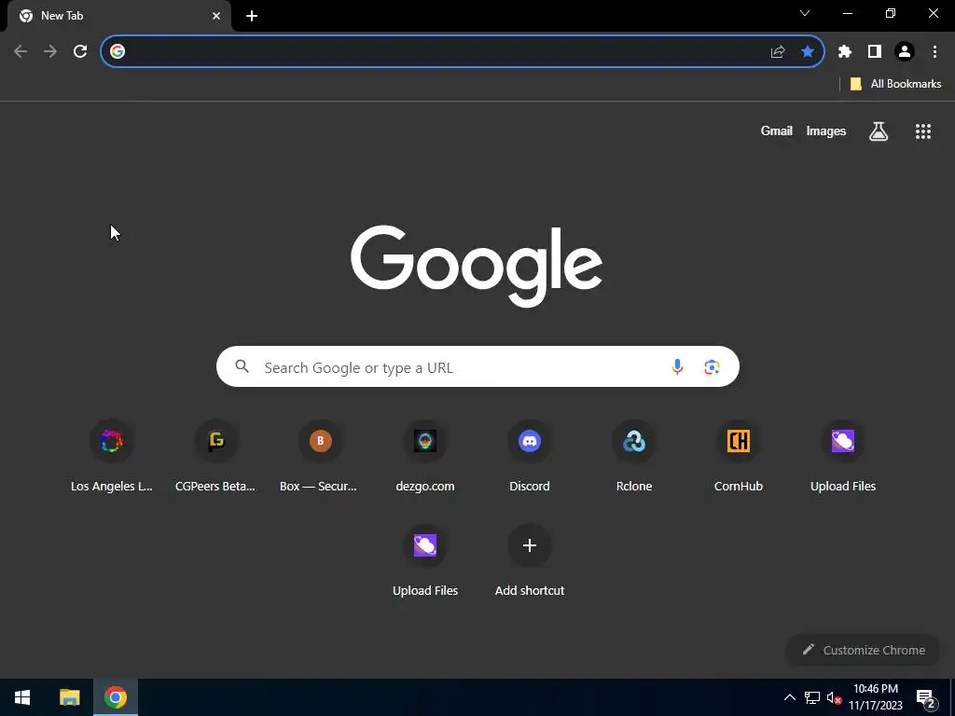Open the Images link

826,131
